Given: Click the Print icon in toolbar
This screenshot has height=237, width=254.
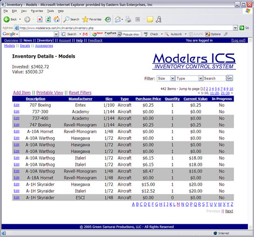Looking at the screenshot, I should click(128, 20).
